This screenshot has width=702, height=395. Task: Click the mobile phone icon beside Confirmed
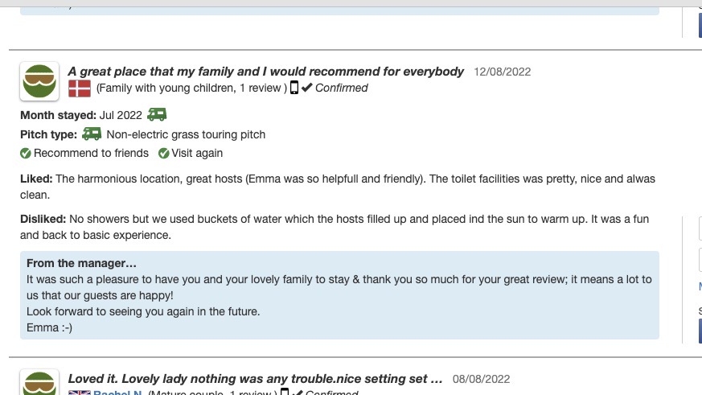click(294, 88)
